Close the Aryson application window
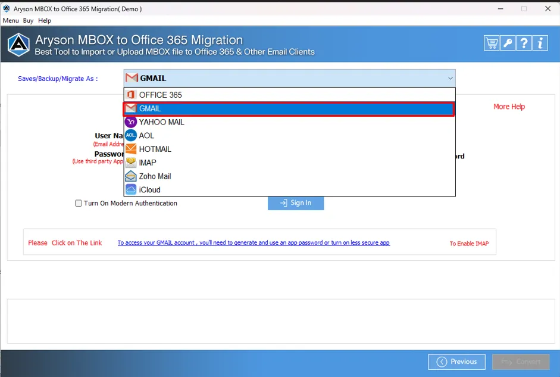This screenshot has width=560, height=377. [548, 8]
